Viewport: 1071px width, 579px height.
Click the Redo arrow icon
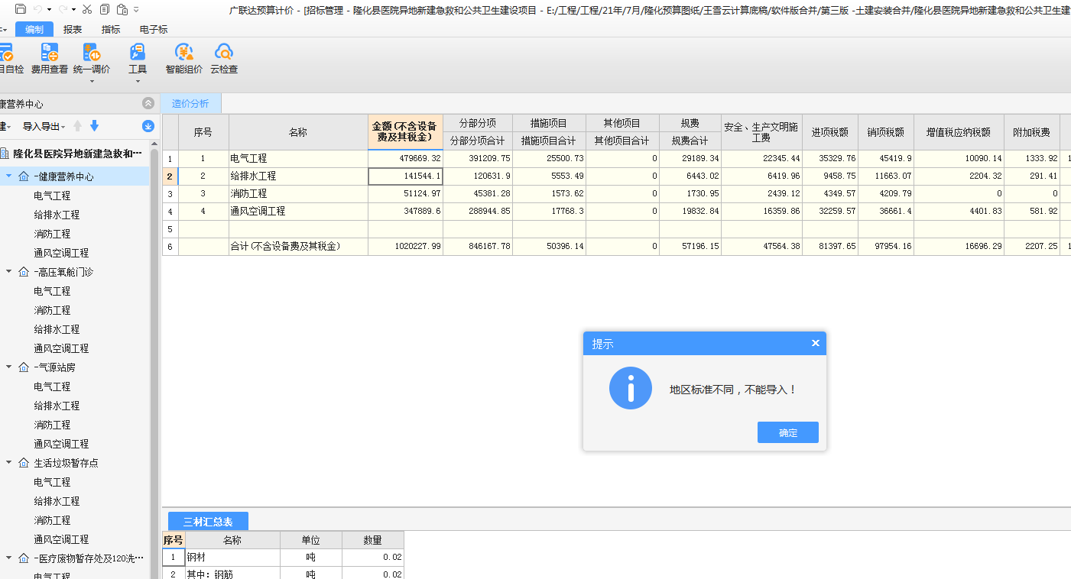pyautogui.click(x=63, y=9)
